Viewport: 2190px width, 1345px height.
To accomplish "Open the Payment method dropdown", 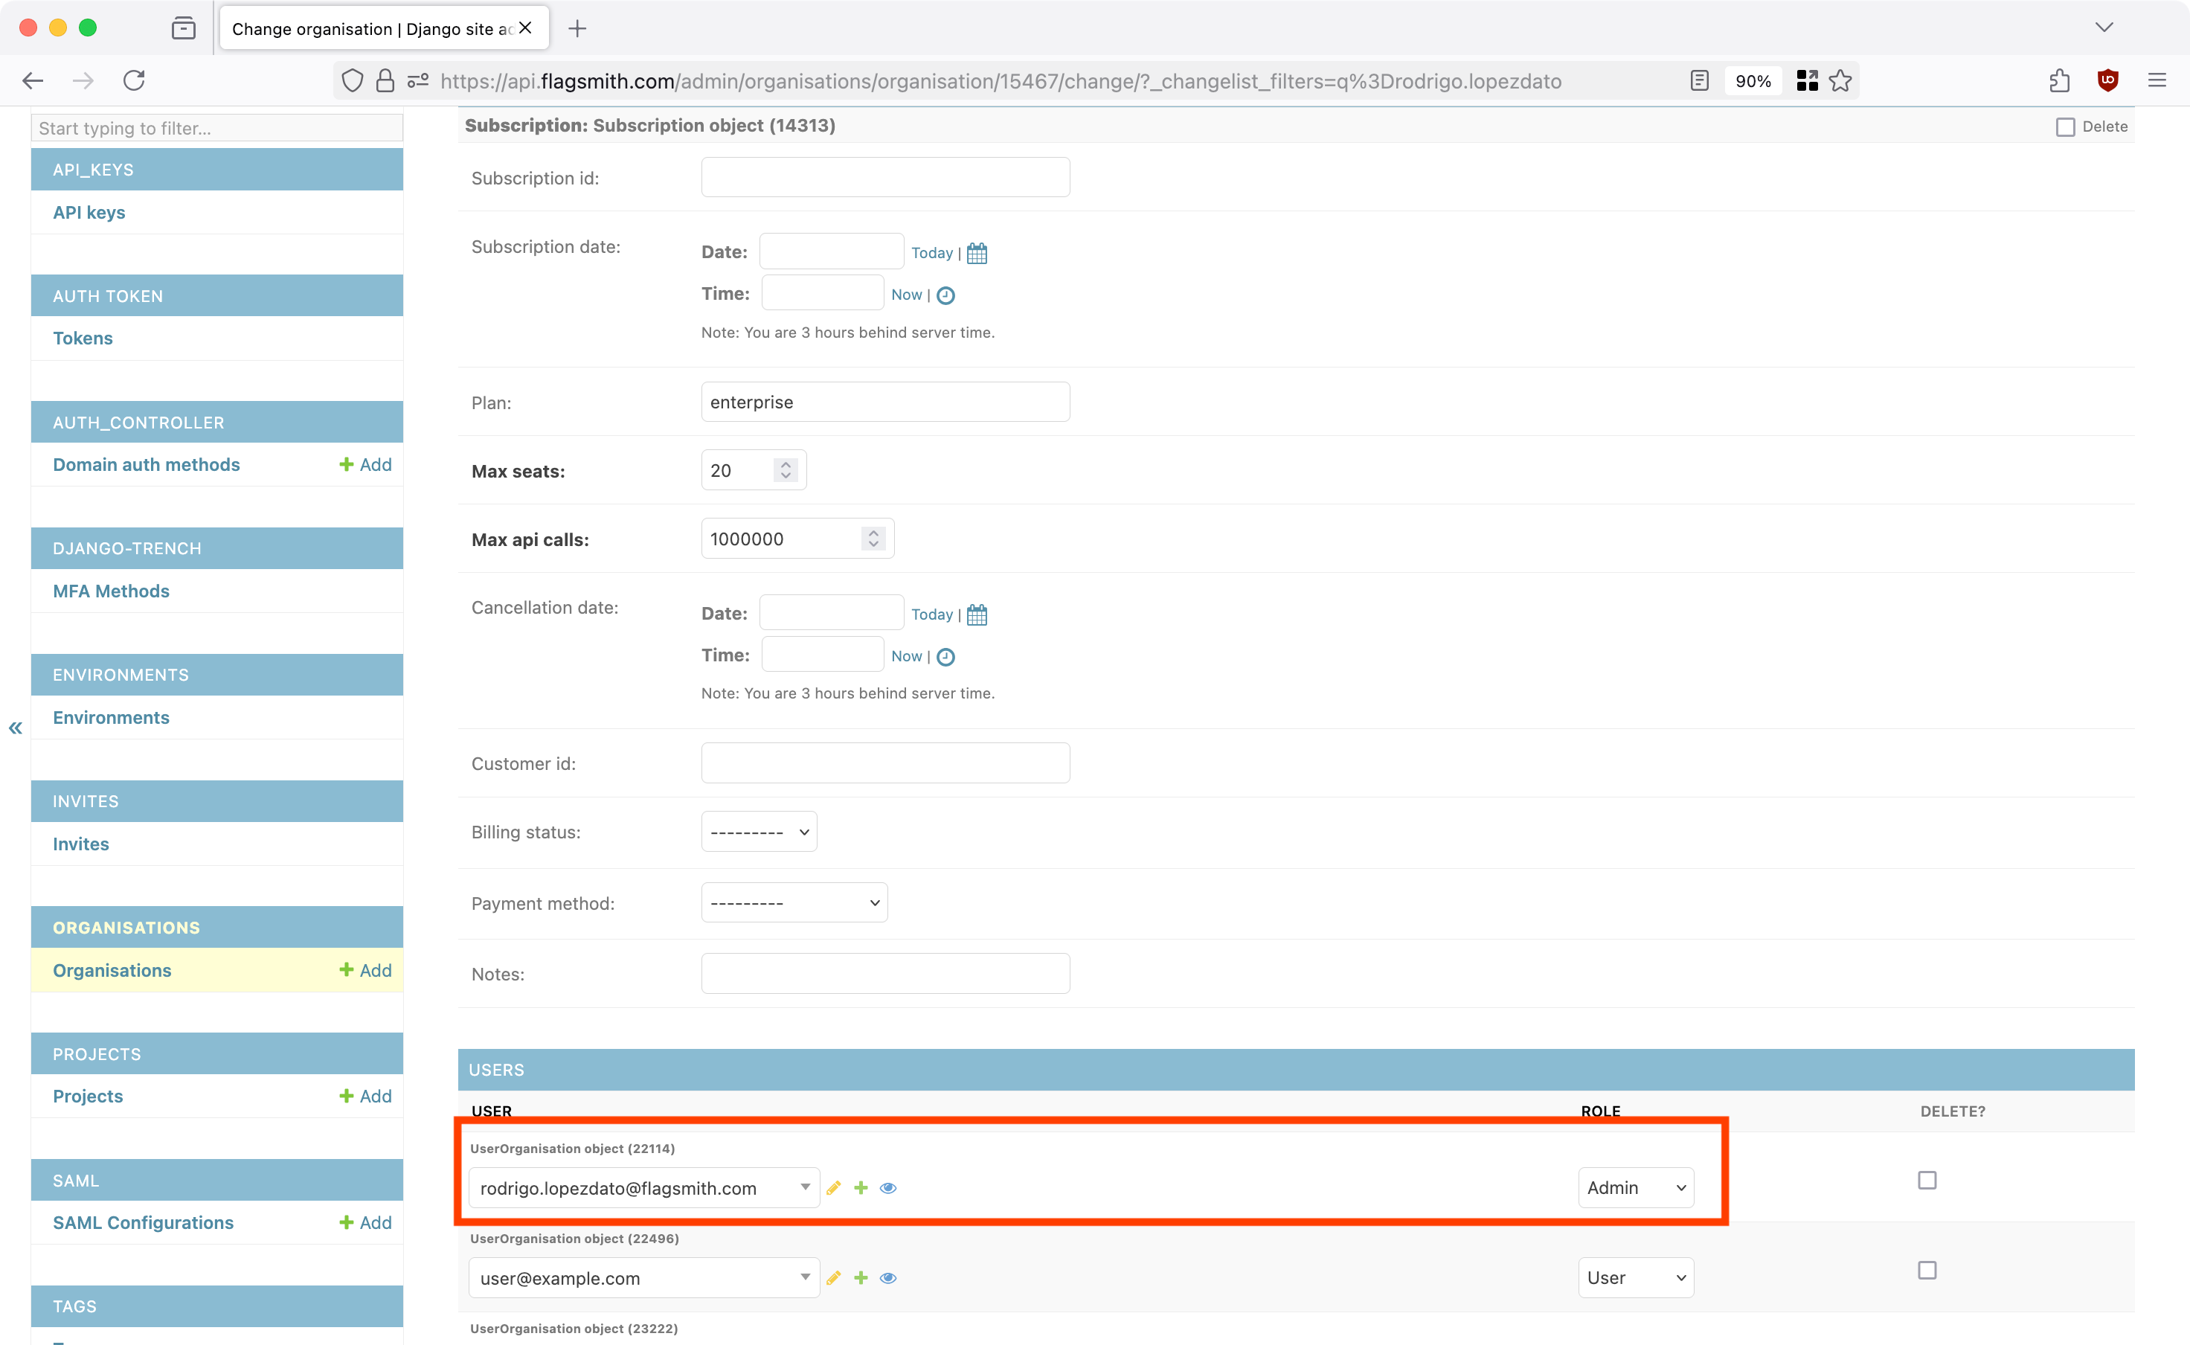I will [x=794, y=903].
